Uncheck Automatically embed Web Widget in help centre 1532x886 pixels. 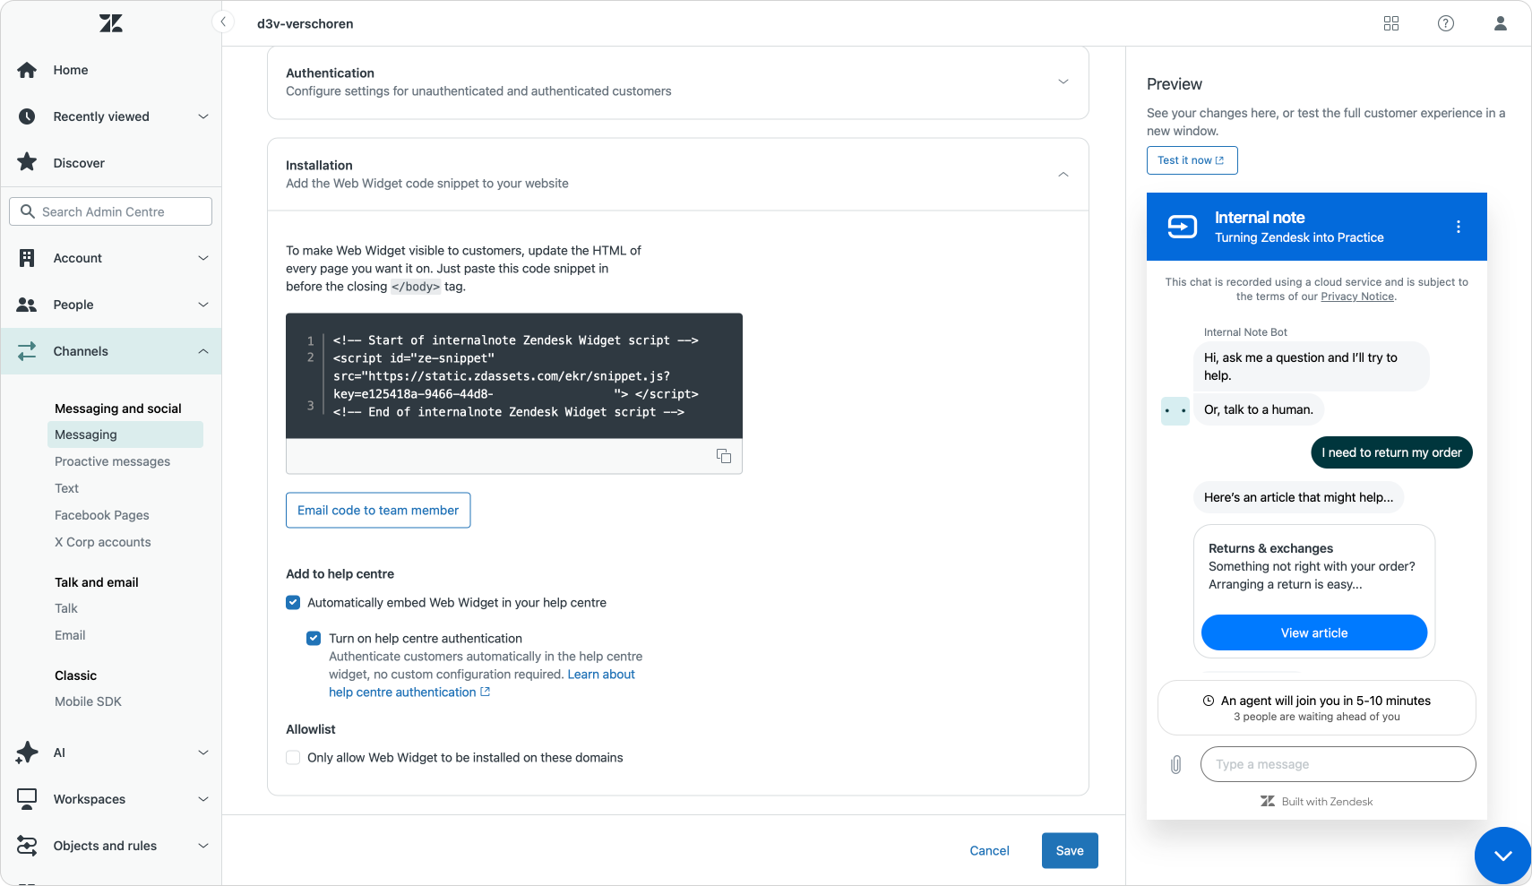[x=293, y=603]
